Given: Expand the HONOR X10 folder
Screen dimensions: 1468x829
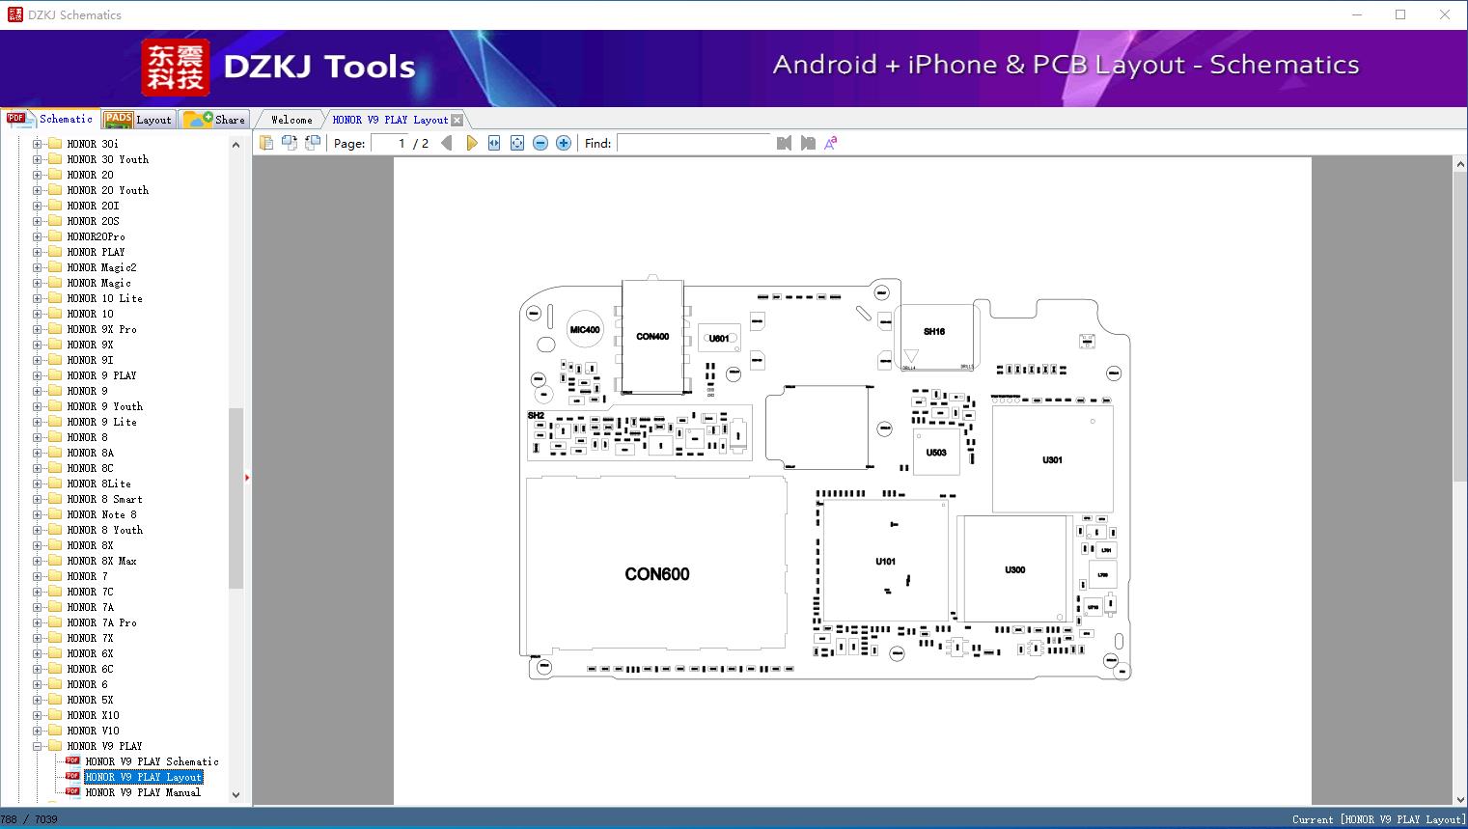Looking at the screenshot, I should point(38,715).
